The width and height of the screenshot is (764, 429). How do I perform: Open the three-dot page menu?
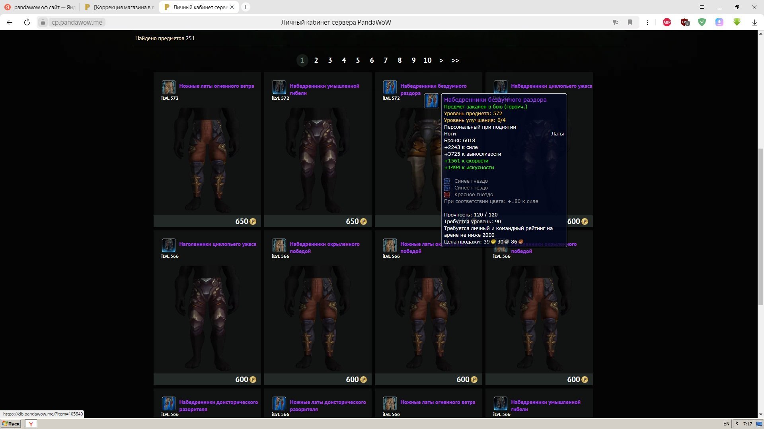[x=647, y=23]
